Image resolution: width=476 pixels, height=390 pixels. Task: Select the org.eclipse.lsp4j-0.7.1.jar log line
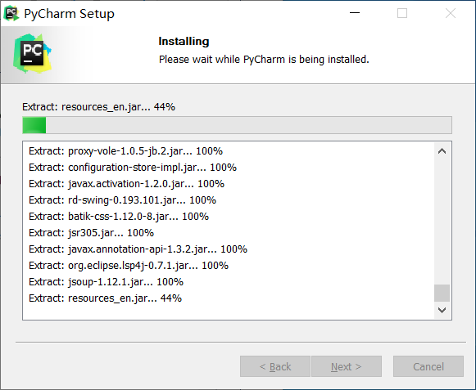click(x=129, y=266)
